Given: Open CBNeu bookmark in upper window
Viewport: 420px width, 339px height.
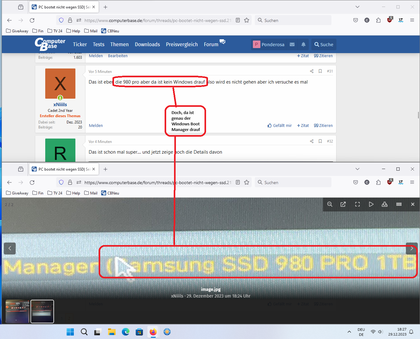Looking at the screenshot, I should pos(110,31).
